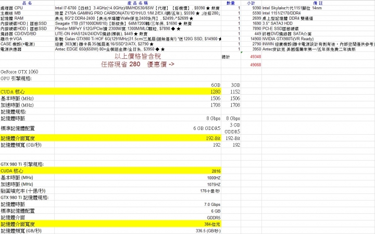Select the boost clock value 1075HZ
Screen dimensions: 375x234
coord(137,184)
